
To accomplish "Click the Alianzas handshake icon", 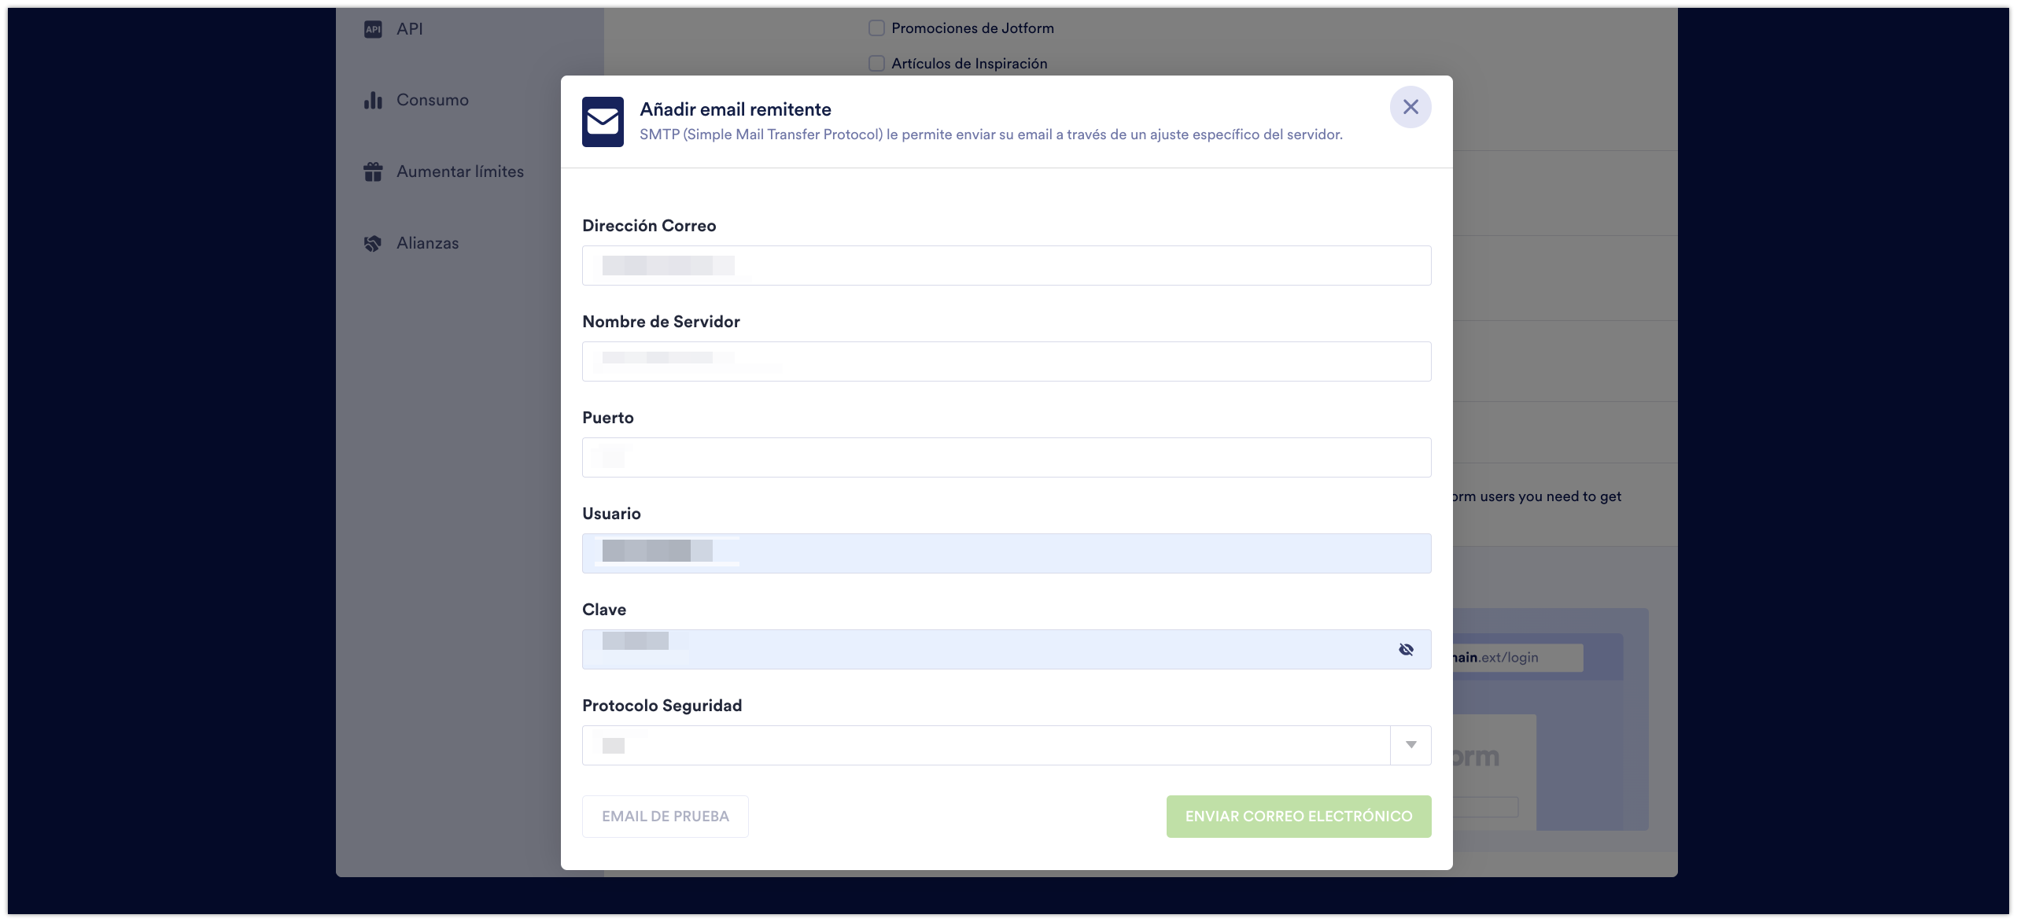I will pyautogui.click(x=373, y=244).
